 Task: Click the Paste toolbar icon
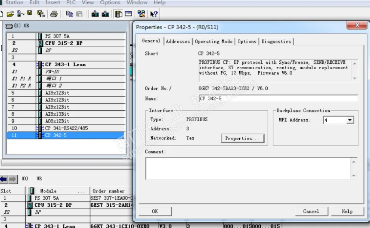point(79,14)
